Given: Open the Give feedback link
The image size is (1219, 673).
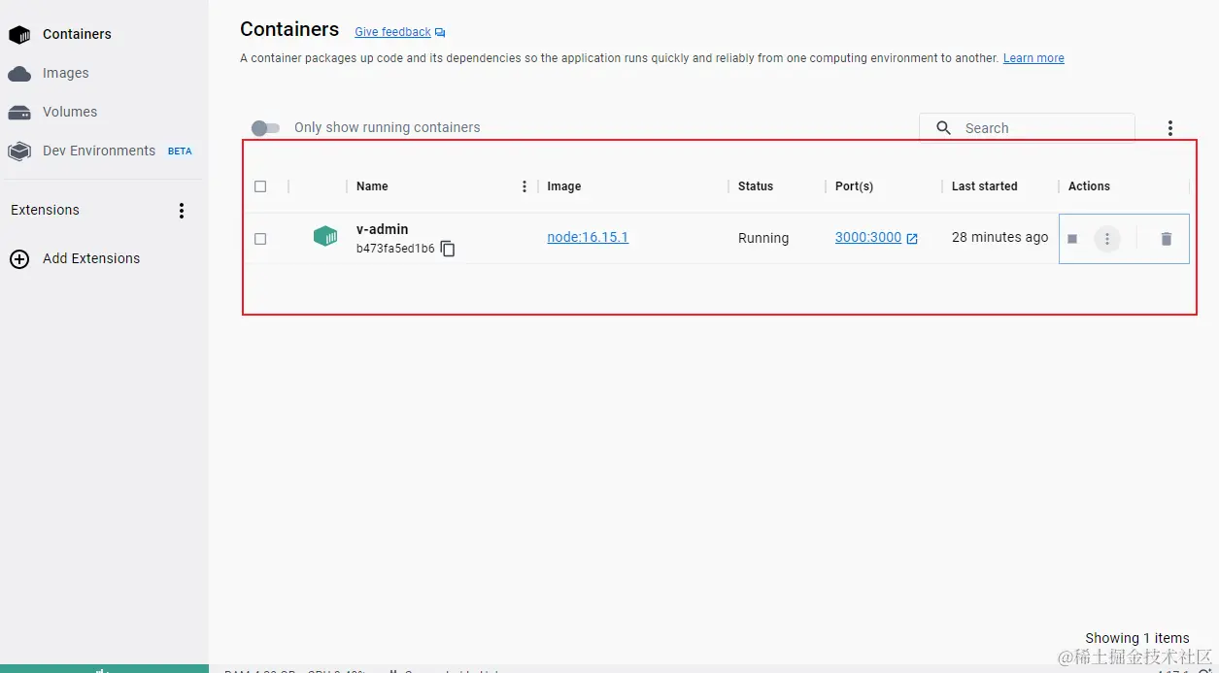Looking at the screenshot, I should 392,32.
